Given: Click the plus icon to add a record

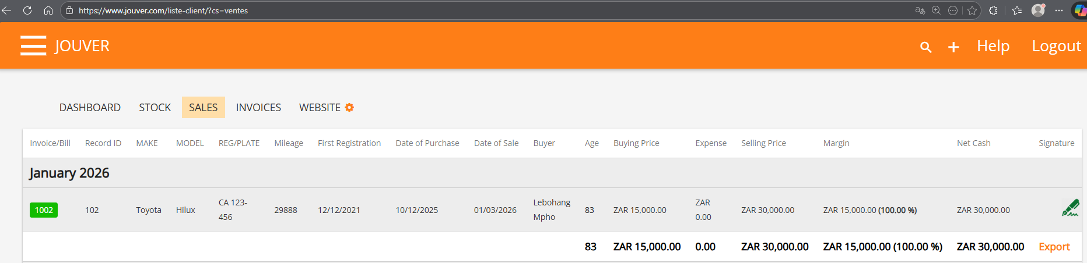Looking at the screenshot, I should pyautogui.click(x=953, y=47).
